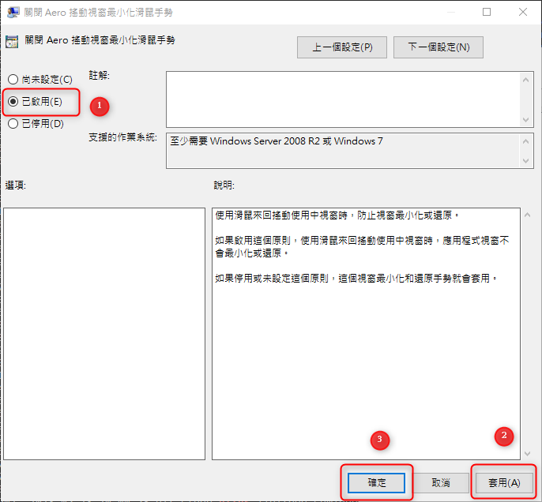The height and width of the screenshot is (502, 542).
Task: Click the 上一個設定(P) button
Action: 342,47
